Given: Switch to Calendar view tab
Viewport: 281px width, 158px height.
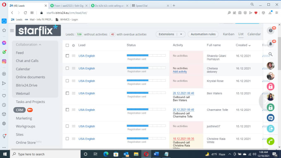Looking at the screenshot, I should (x=254, y=34).
